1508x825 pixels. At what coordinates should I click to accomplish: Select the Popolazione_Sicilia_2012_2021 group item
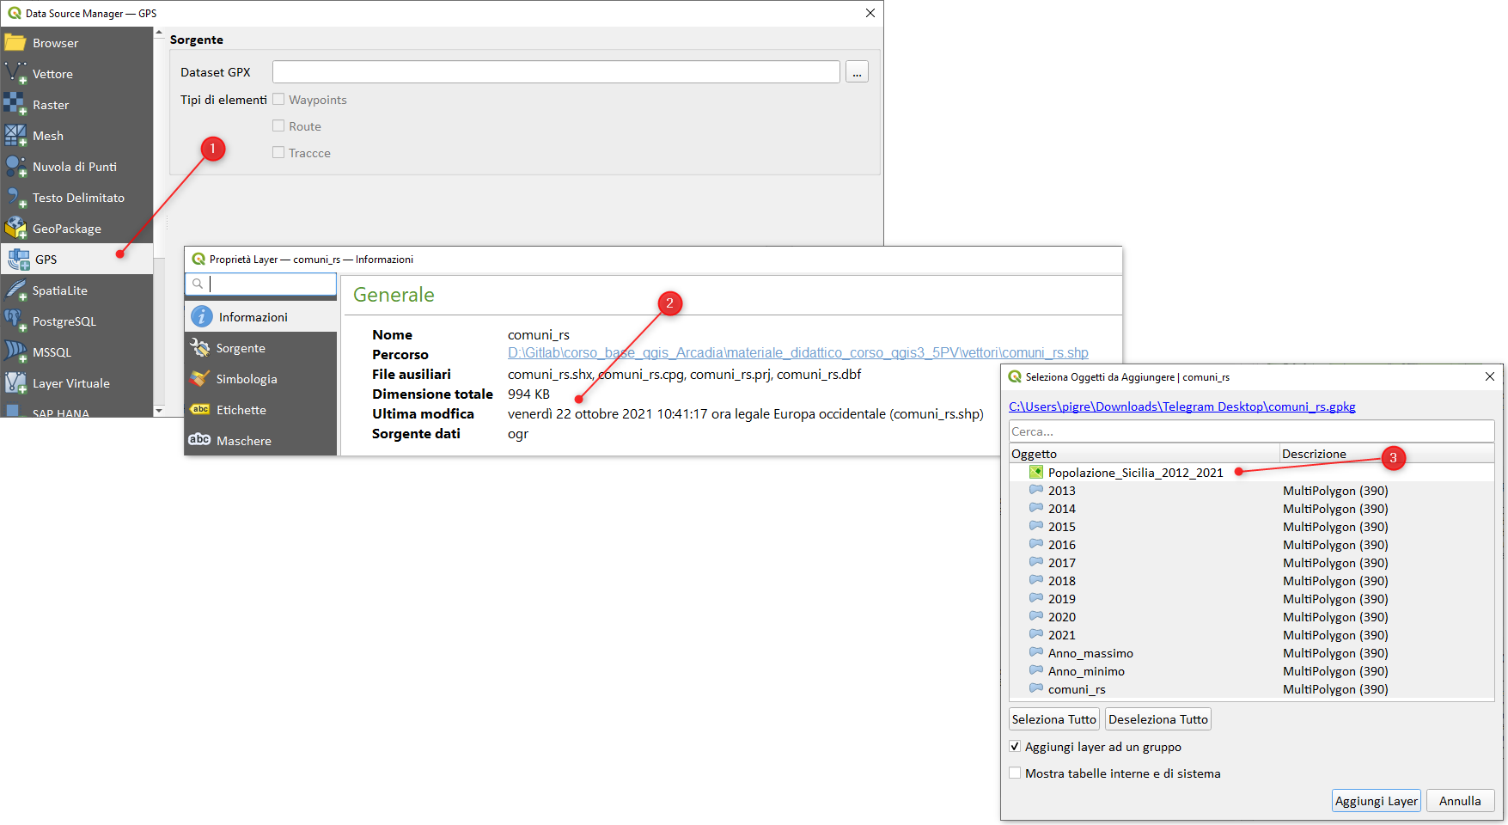[1134, 473]
